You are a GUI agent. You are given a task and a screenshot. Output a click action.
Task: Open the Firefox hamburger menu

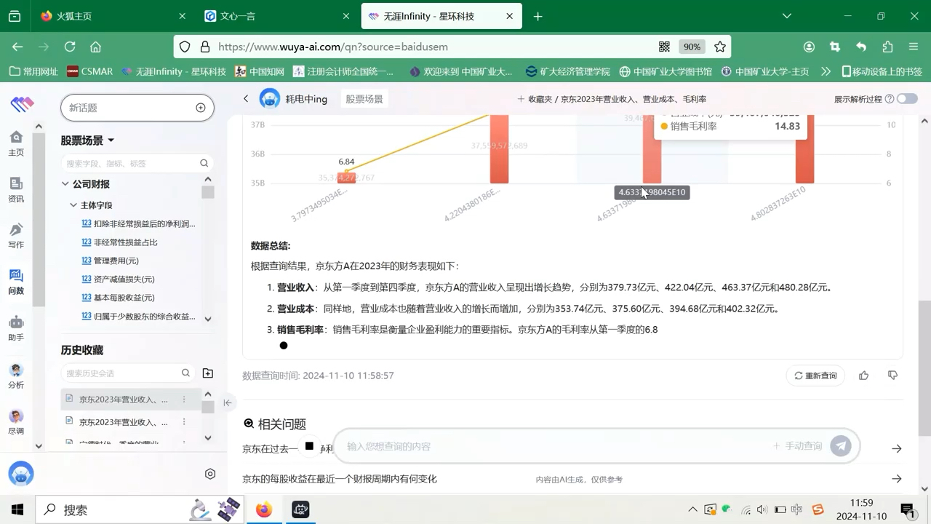tap(914, 47)
